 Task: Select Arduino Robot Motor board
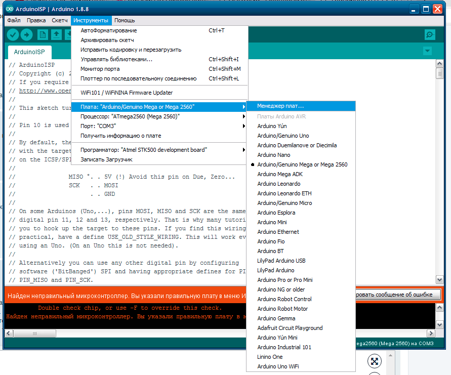(x=301, y=309)
